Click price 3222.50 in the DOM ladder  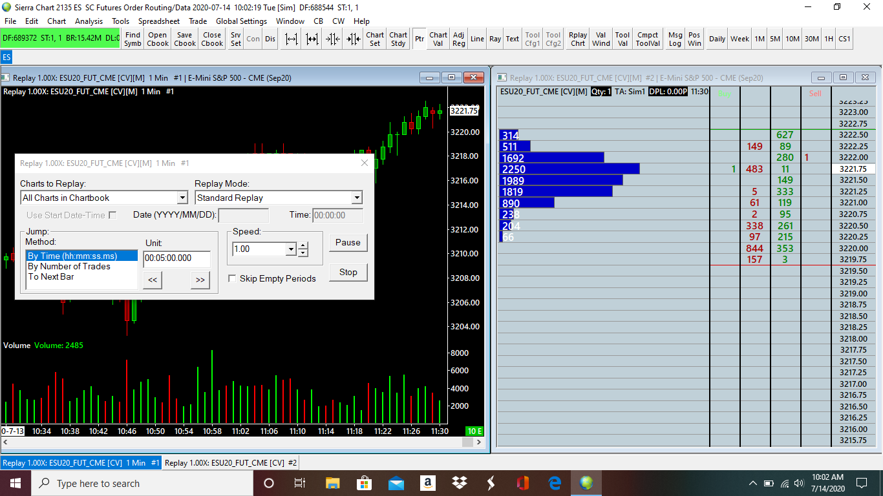(x=853, y=134)
